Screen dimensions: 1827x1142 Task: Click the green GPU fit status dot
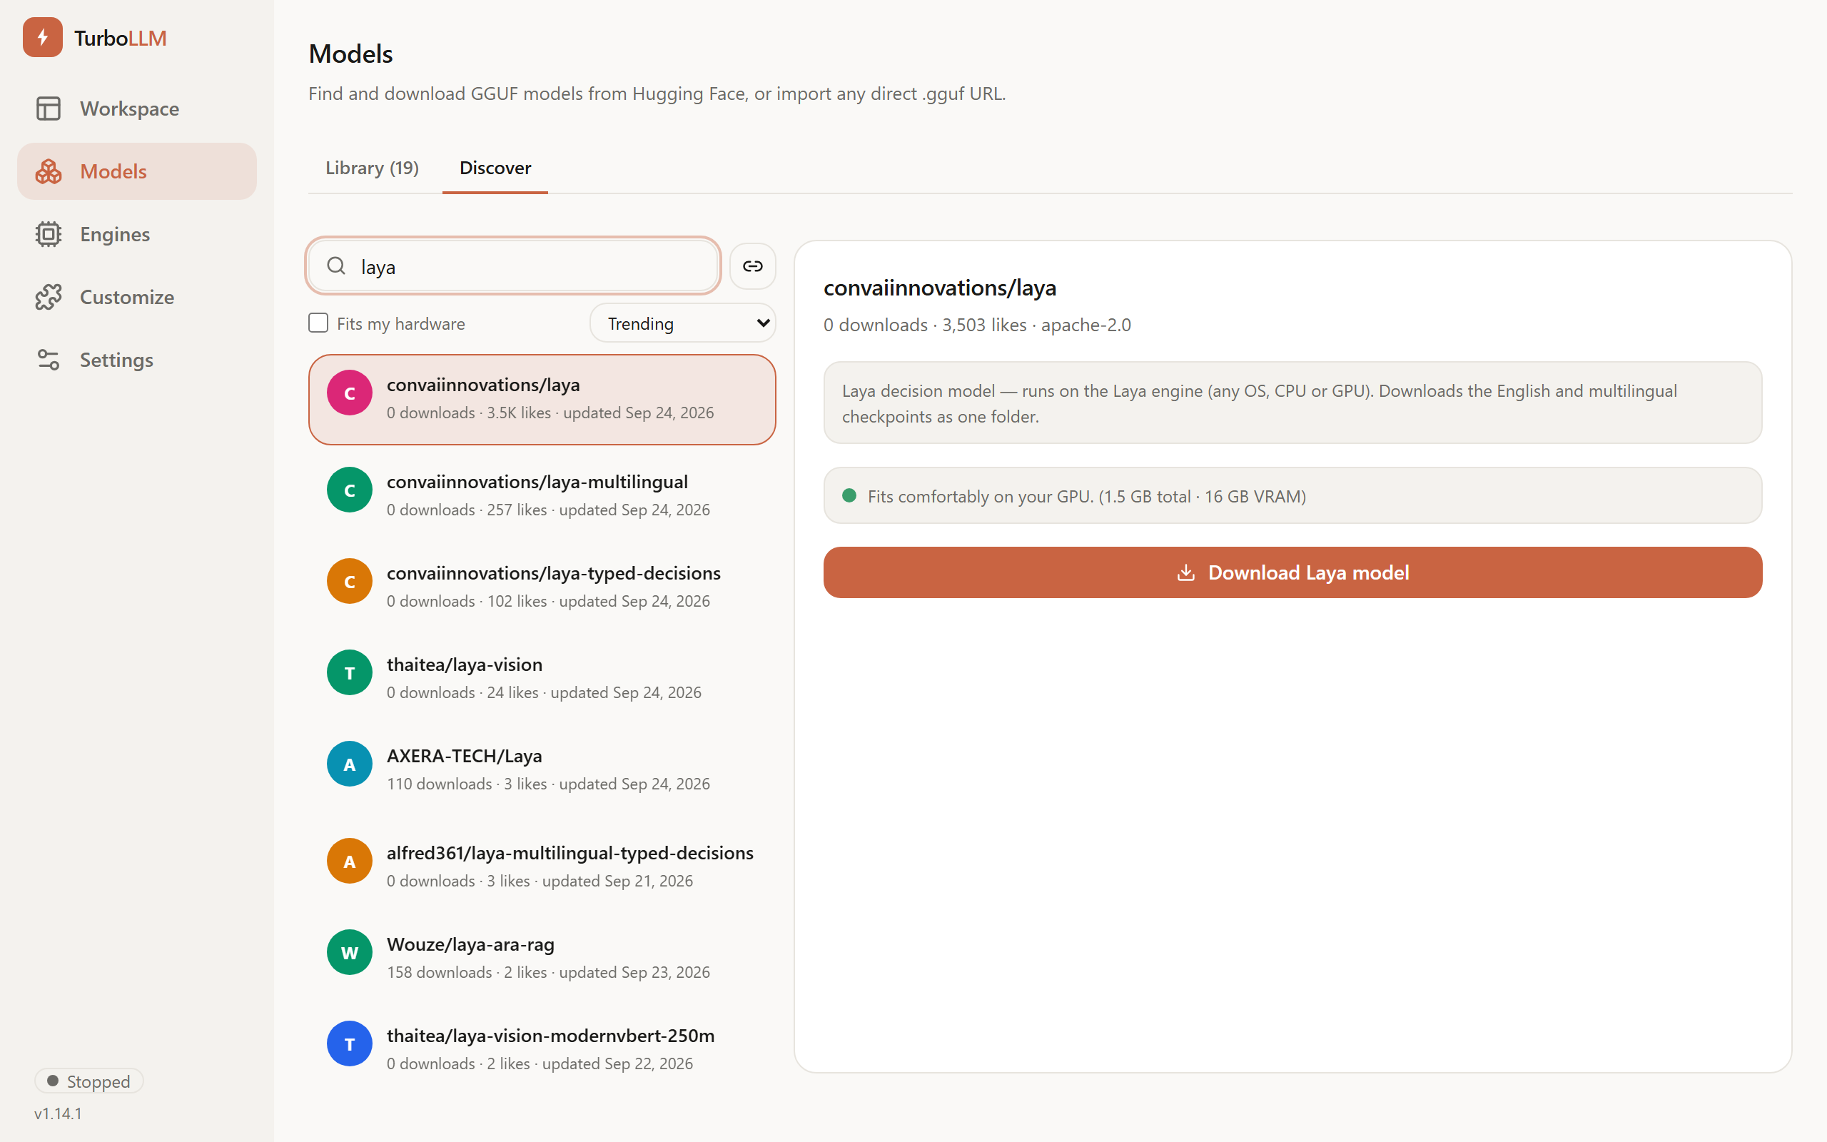pyautogui.click(x=849, y=495)
